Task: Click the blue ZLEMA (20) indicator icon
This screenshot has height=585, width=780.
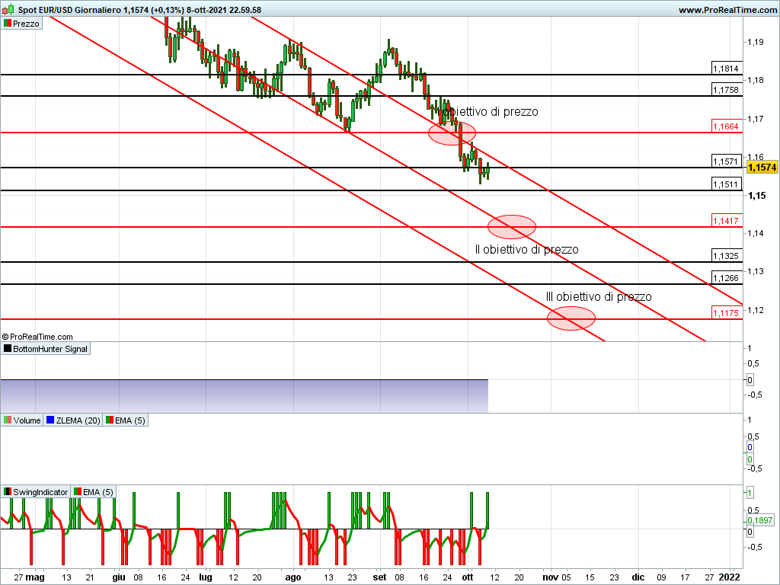Action: click(x=50, y=420)
